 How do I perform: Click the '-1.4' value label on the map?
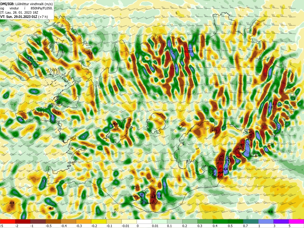pyautogui.click(x=115, y=124)
